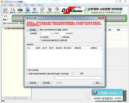Click the Cylinder number (柱面号) column header
Viewport: 129px width, 103px height.
[38, 48]
